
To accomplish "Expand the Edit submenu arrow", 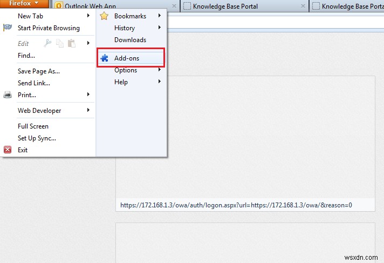I will [x=88, y=43].
